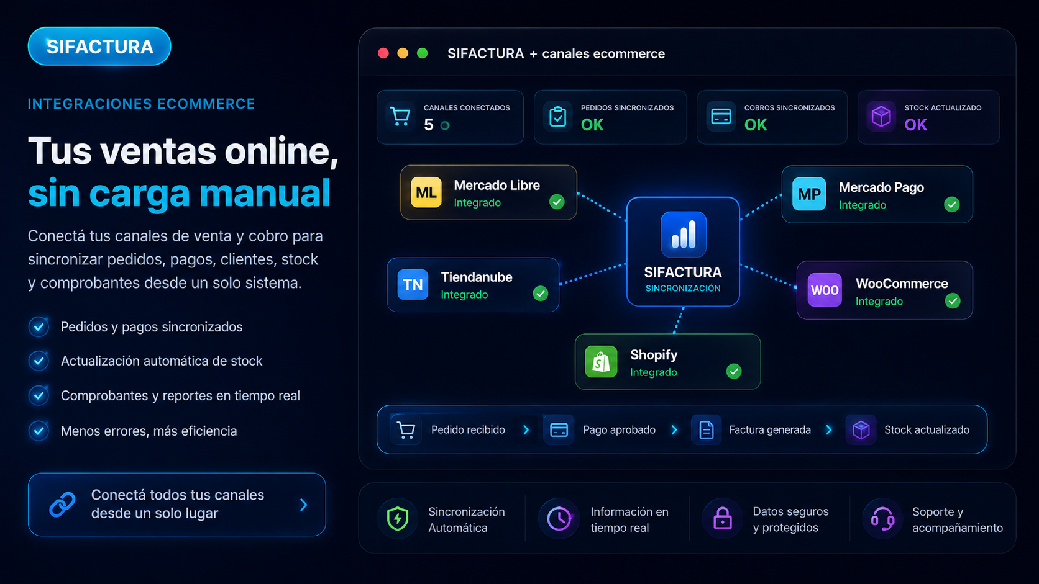This screenshot has width=1039, height=584.
Task: Click the chevron arrow in Conectá todos tus canales
Action: (x=303, y=505)
